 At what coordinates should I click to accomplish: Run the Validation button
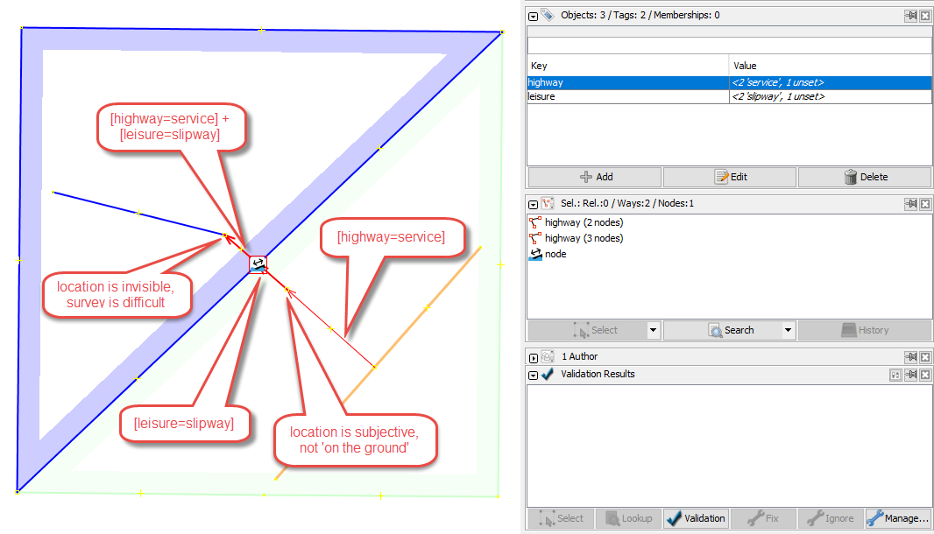tap(696, 518)
